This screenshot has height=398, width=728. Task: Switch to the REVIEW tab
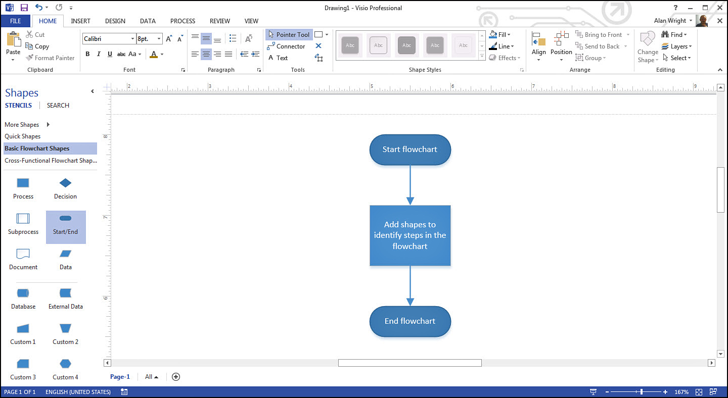(220, 21)
